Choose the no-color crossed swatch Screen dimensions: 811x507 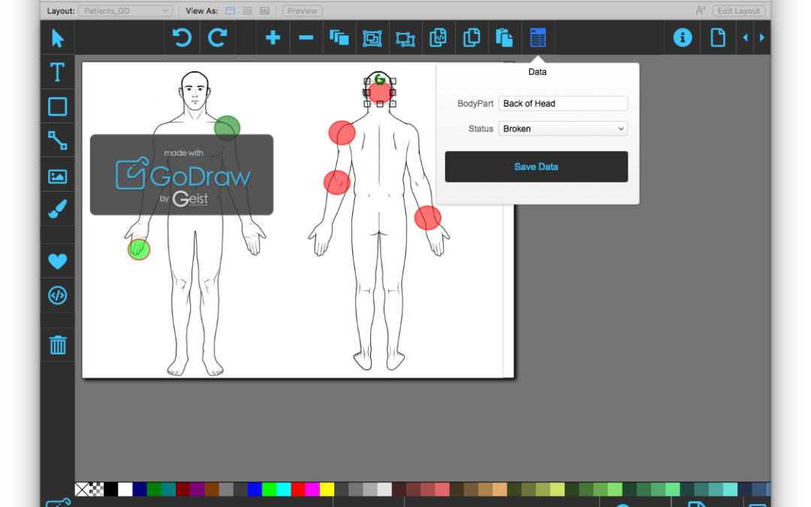[82, 490]
